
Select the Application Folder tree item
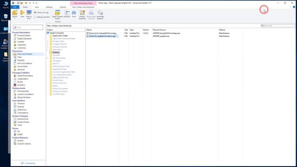(60, 36)
